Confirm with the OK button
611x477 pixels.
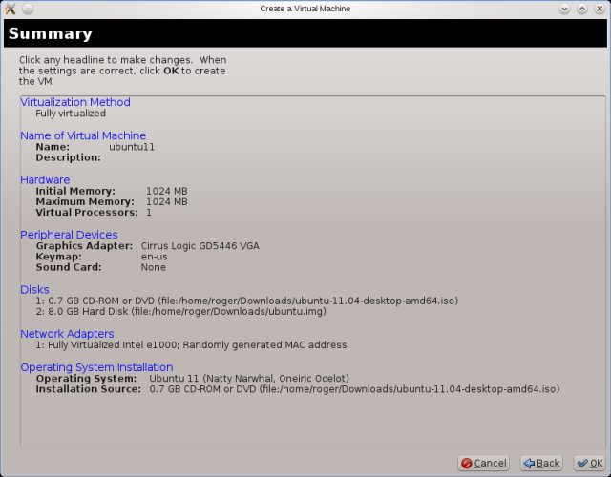click(x=589, y=463)
